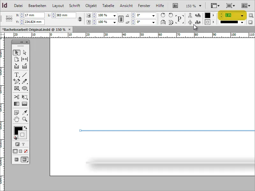Click flip vertical icon
The height and width of the screenshot is (191, 255).
[171, 22]
